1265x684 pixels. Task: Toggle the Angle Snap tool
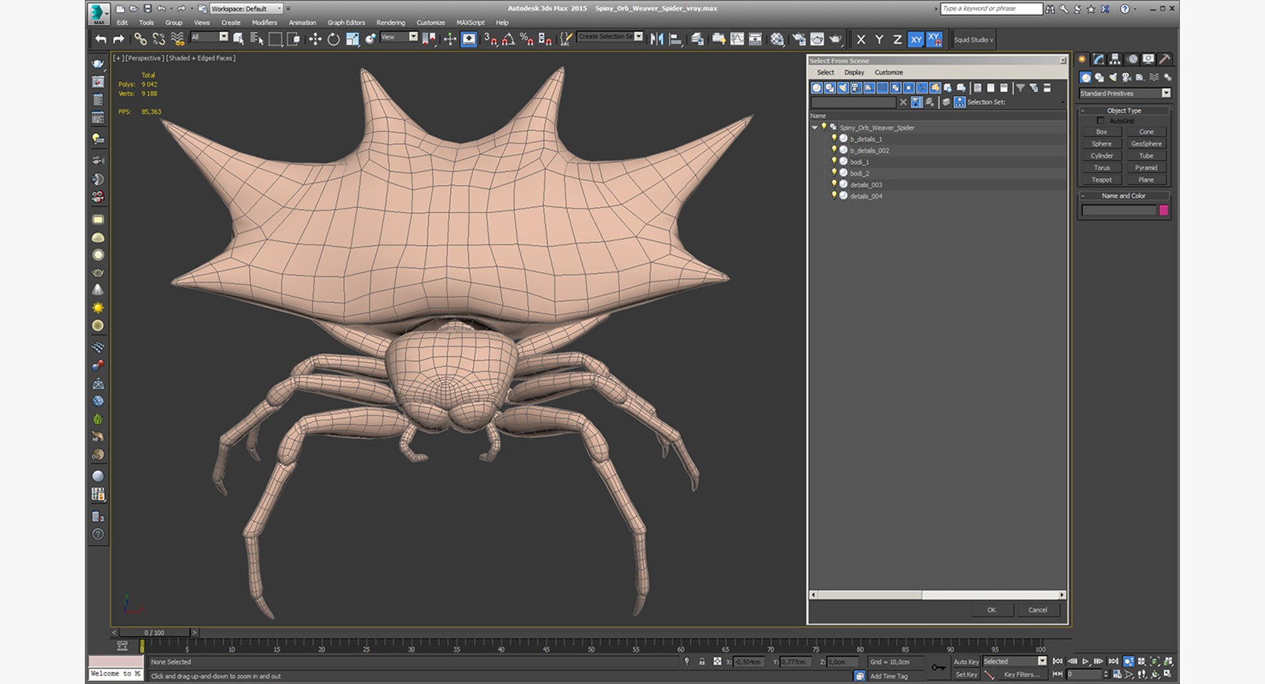click(x=508, y=40)
